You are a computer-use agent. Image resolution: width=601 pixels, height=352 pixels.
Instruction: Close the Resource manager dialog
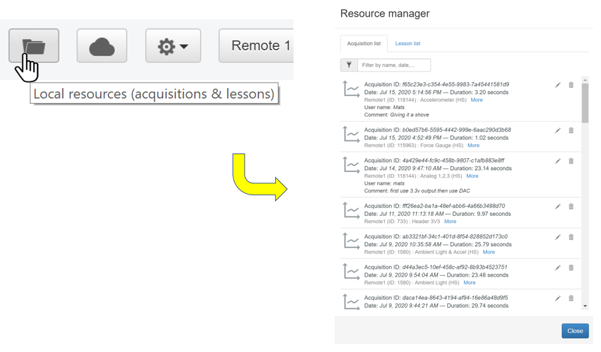coord(574,331)
